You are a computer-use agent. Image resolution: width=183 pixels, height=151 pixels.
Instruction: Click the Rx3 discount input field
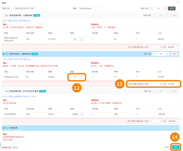tap(154, 121)
